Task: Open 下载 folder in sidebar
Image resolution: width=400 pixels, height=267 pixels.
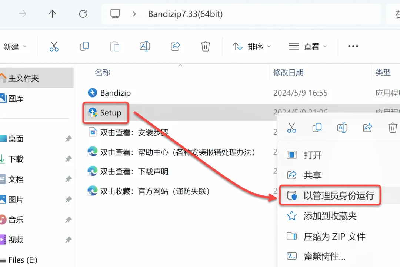Action: tap(16, 159)
